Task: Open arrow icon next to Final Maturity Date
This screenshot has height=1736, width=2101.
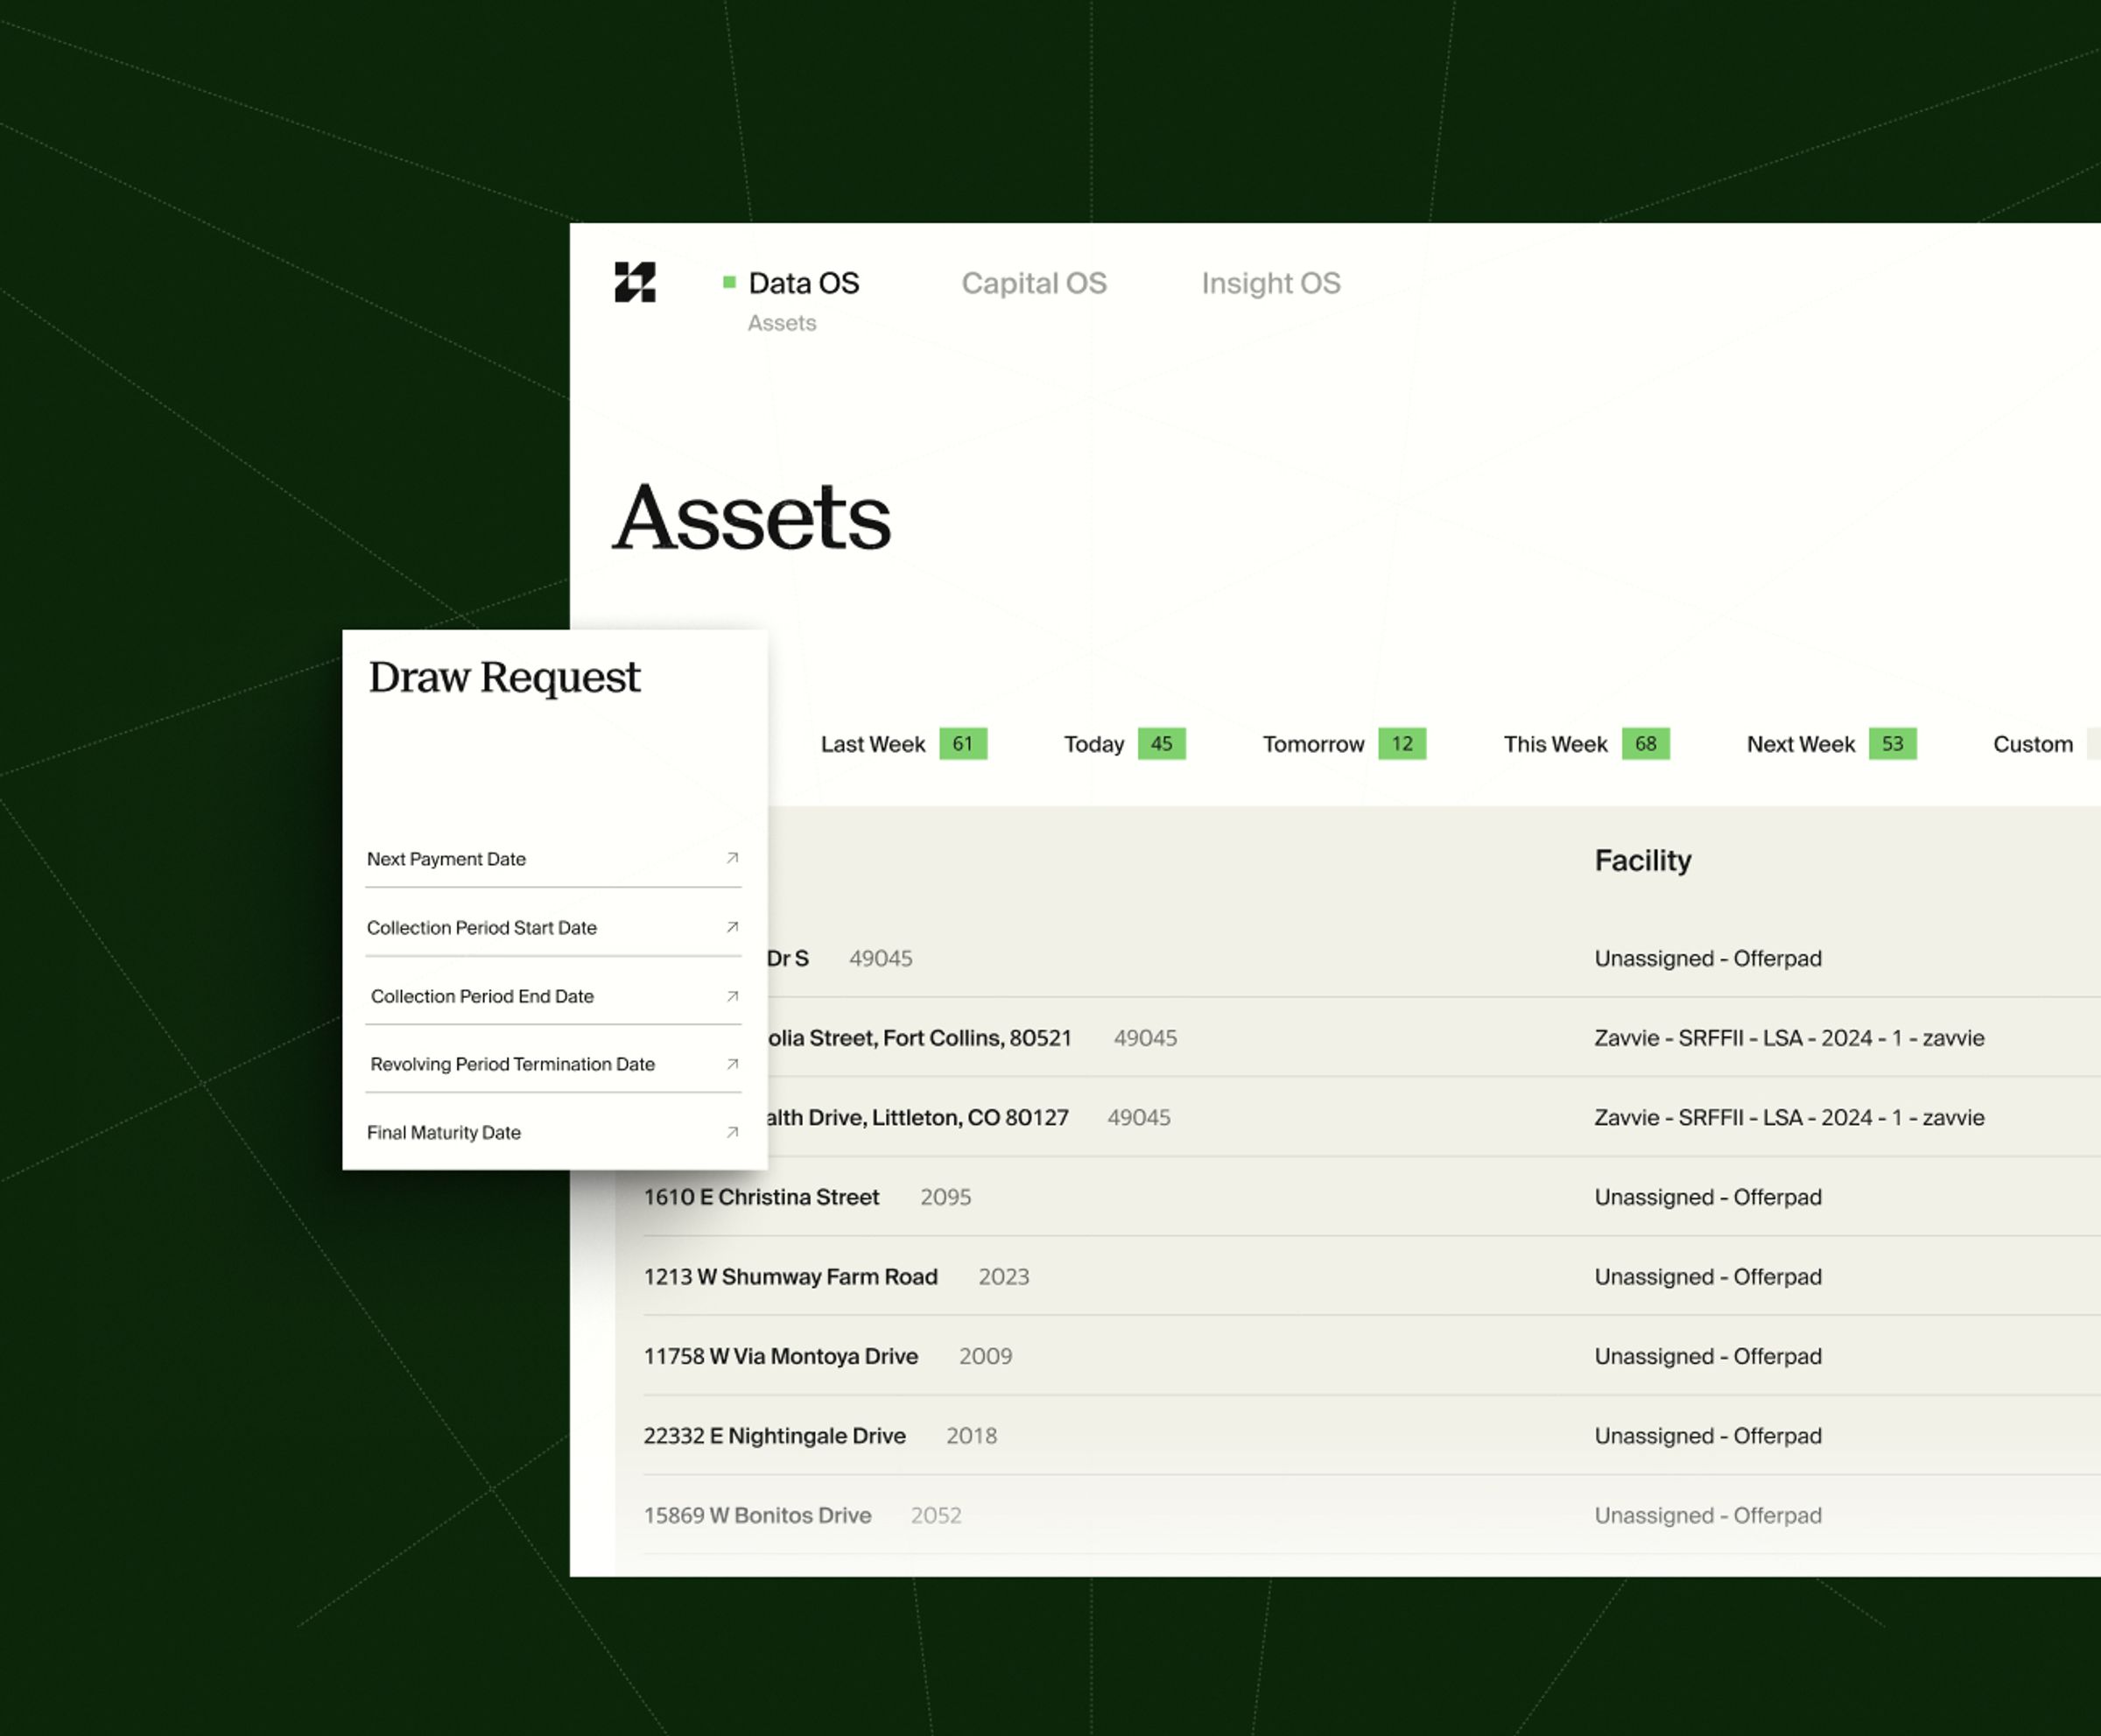Action: pyautogui.click(x=732, y=1132)
